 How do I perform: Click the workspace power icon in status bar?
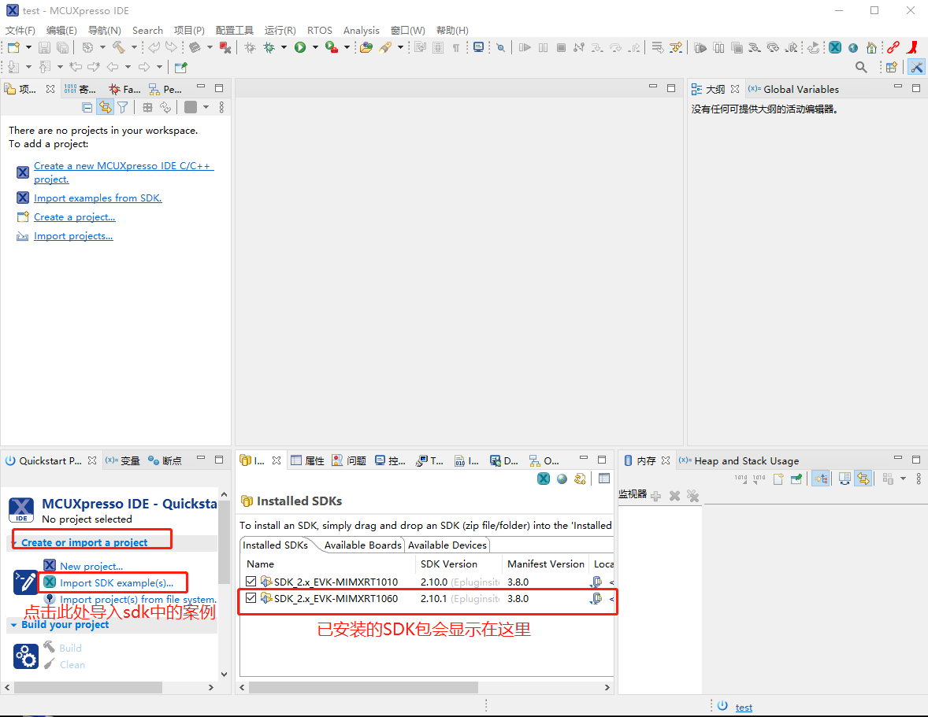(722, 706)
